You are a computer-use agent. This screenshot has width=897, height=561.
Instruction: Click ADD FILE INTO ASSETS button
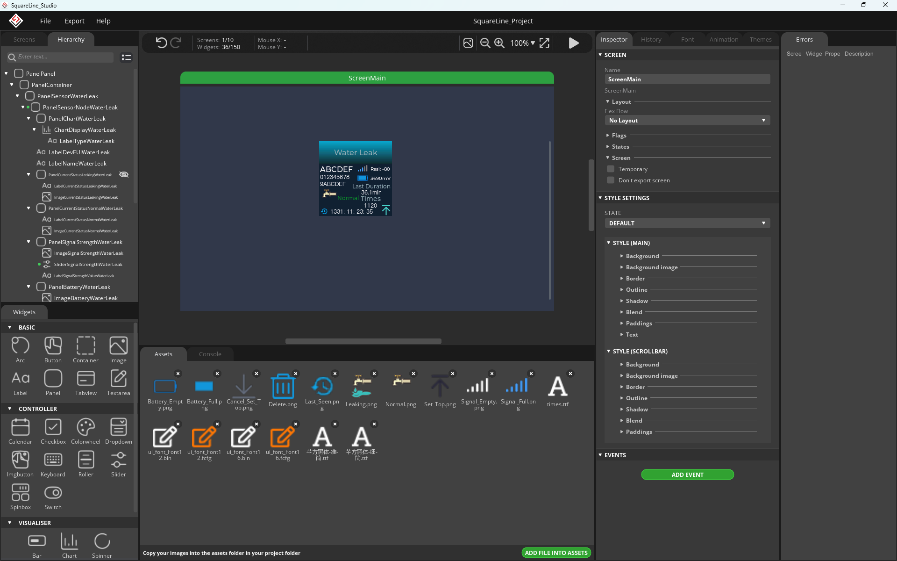coord(556,553)
